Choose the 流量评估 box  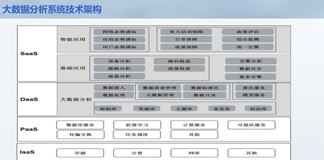coord(248,32)
